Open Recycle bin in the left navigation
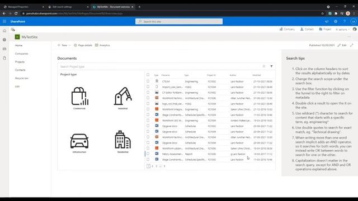This screenshot has height=201, width=358. tap(22, 78)
